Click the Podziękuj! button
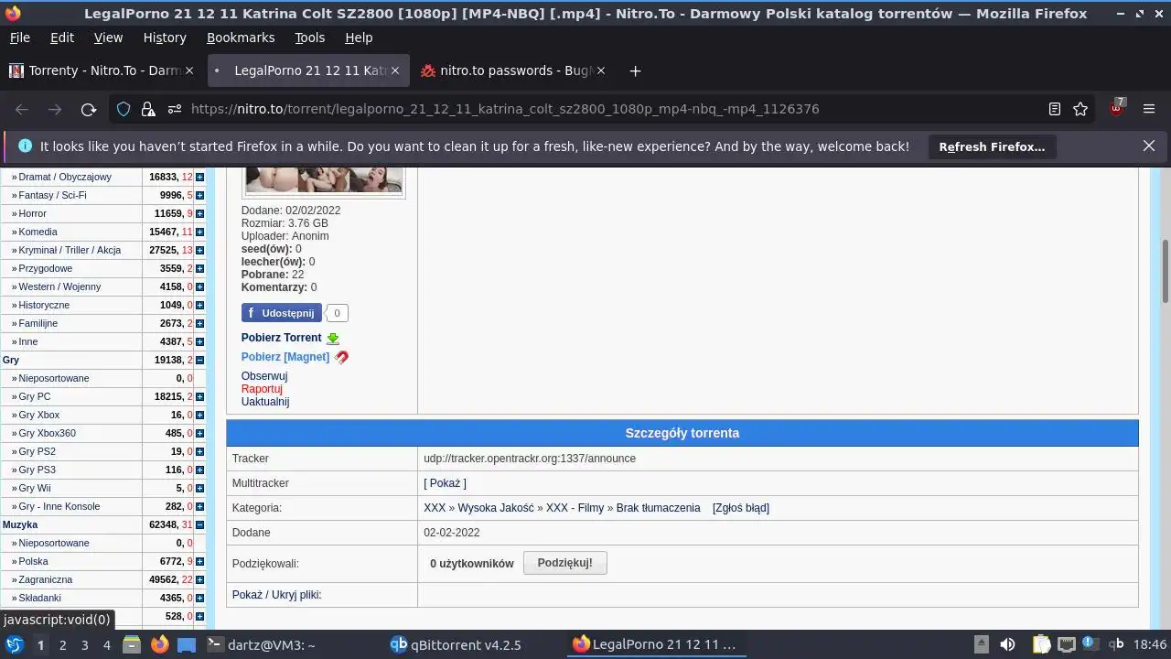Screen dimensions: 1171x659 pyautogui.click(x=564, y=563)
